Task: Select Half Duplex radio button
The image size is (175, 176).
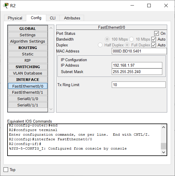Action: click(x=100, y=45)
